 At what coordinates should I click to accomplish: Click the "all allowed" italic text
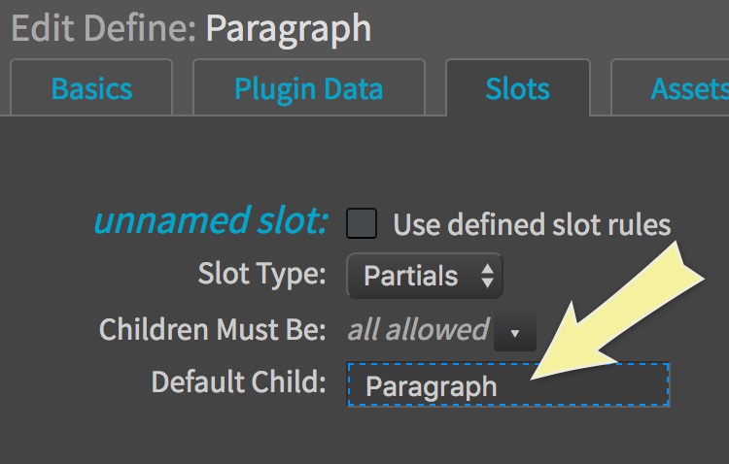[418, 330]
